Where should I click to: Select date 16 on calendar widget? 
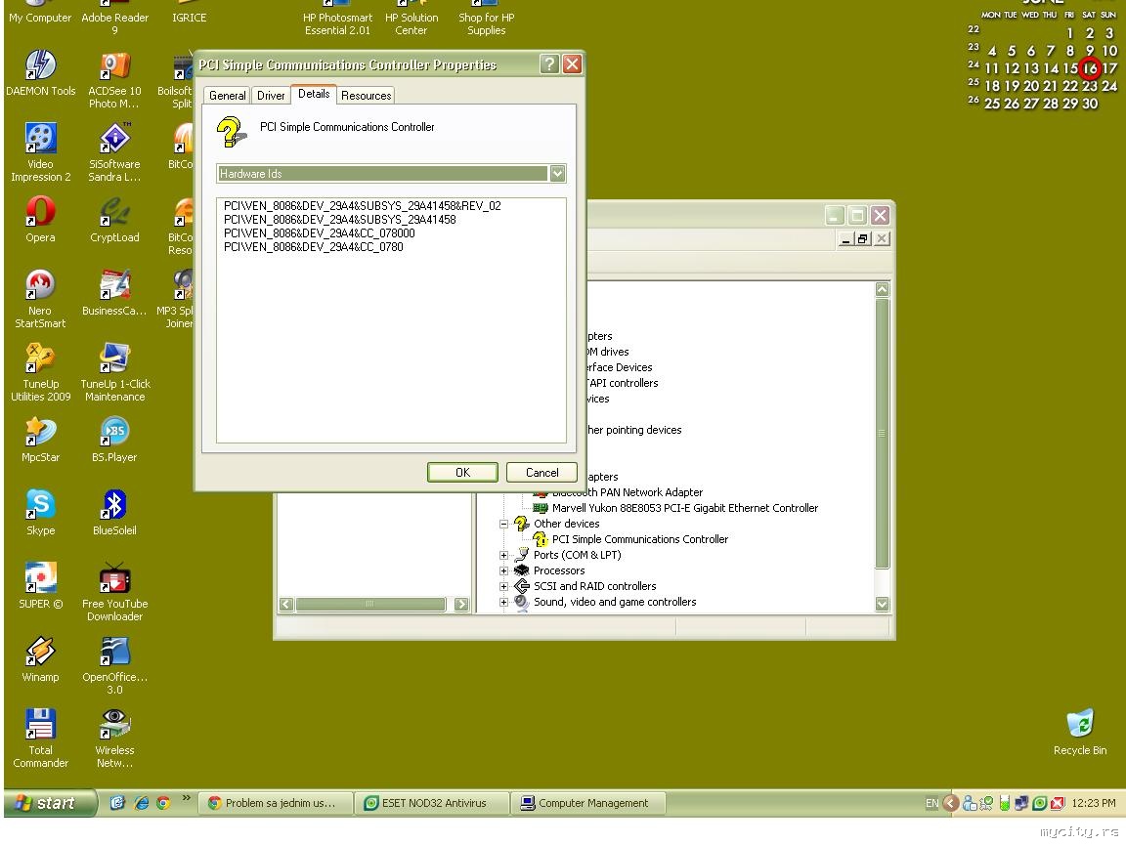(1090, 68)
